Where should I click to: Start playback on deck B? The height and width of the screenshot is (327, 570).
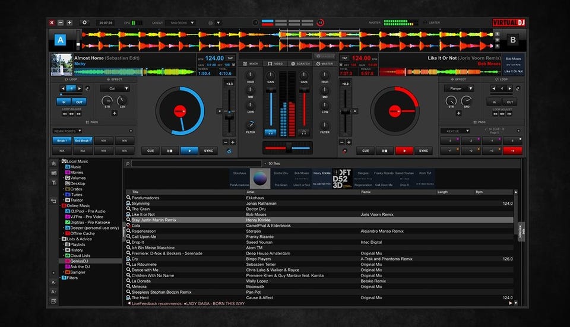404,151
